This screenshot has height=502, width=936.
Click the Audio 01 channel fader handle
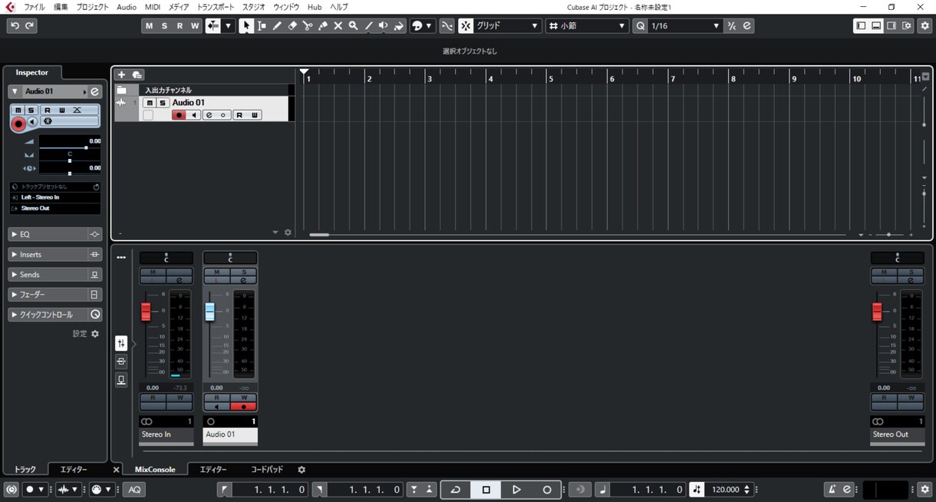[209, 312]
